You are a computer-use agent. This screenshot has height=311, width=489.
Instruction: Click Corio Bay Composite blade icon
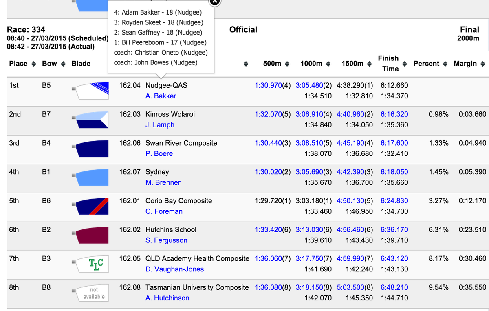90,206
